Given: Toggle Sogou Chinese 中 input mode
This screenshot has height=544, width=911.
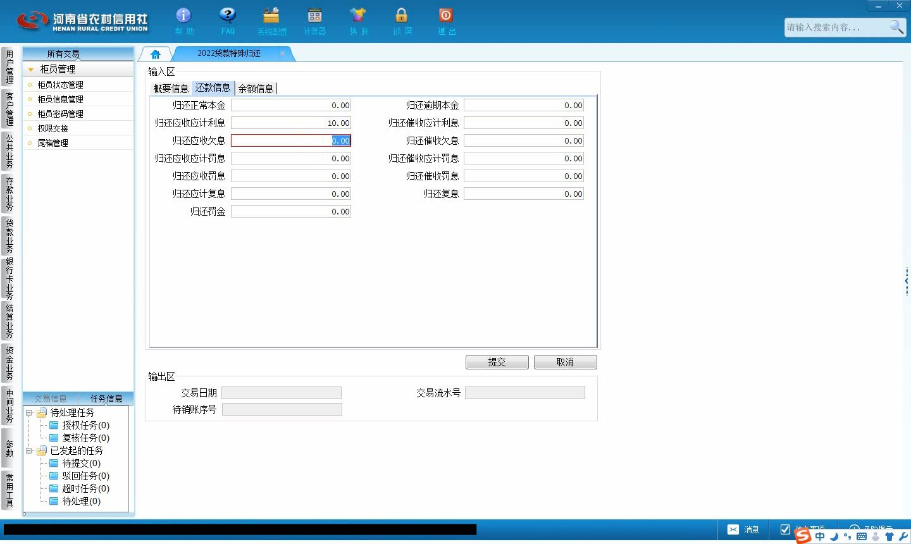Looking at the screenshot, I should 820,536.
